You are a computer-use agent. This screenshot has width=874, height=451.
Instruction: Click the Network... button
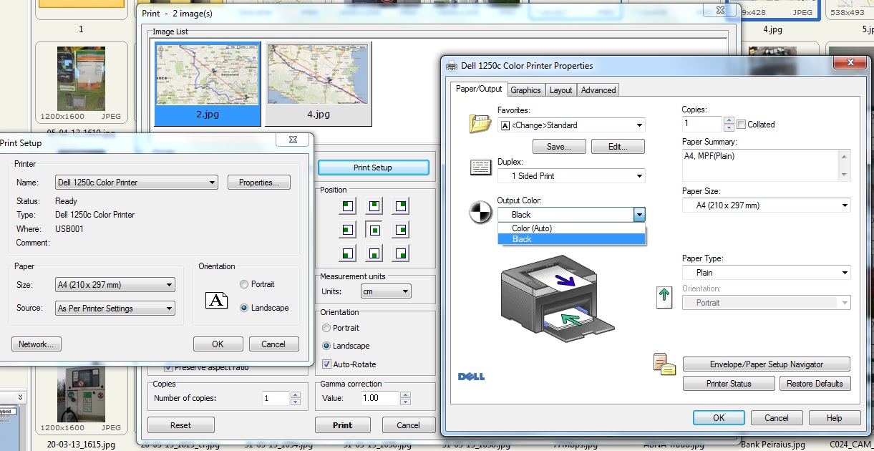tap(36, 344)
